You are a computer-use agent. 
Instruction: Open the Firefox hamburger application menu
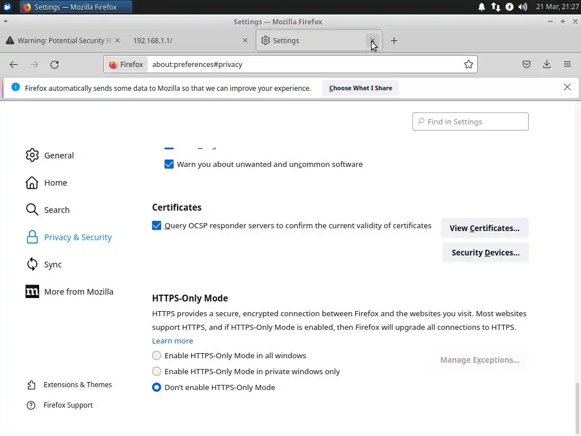pos(567,64)
